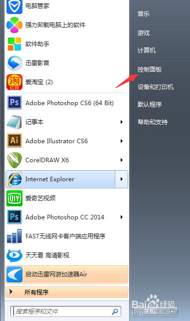Viewport: 190px width, 321px height.
Task: Select the CorelDRAW X6 text
Action: click(x=47, y=160)
